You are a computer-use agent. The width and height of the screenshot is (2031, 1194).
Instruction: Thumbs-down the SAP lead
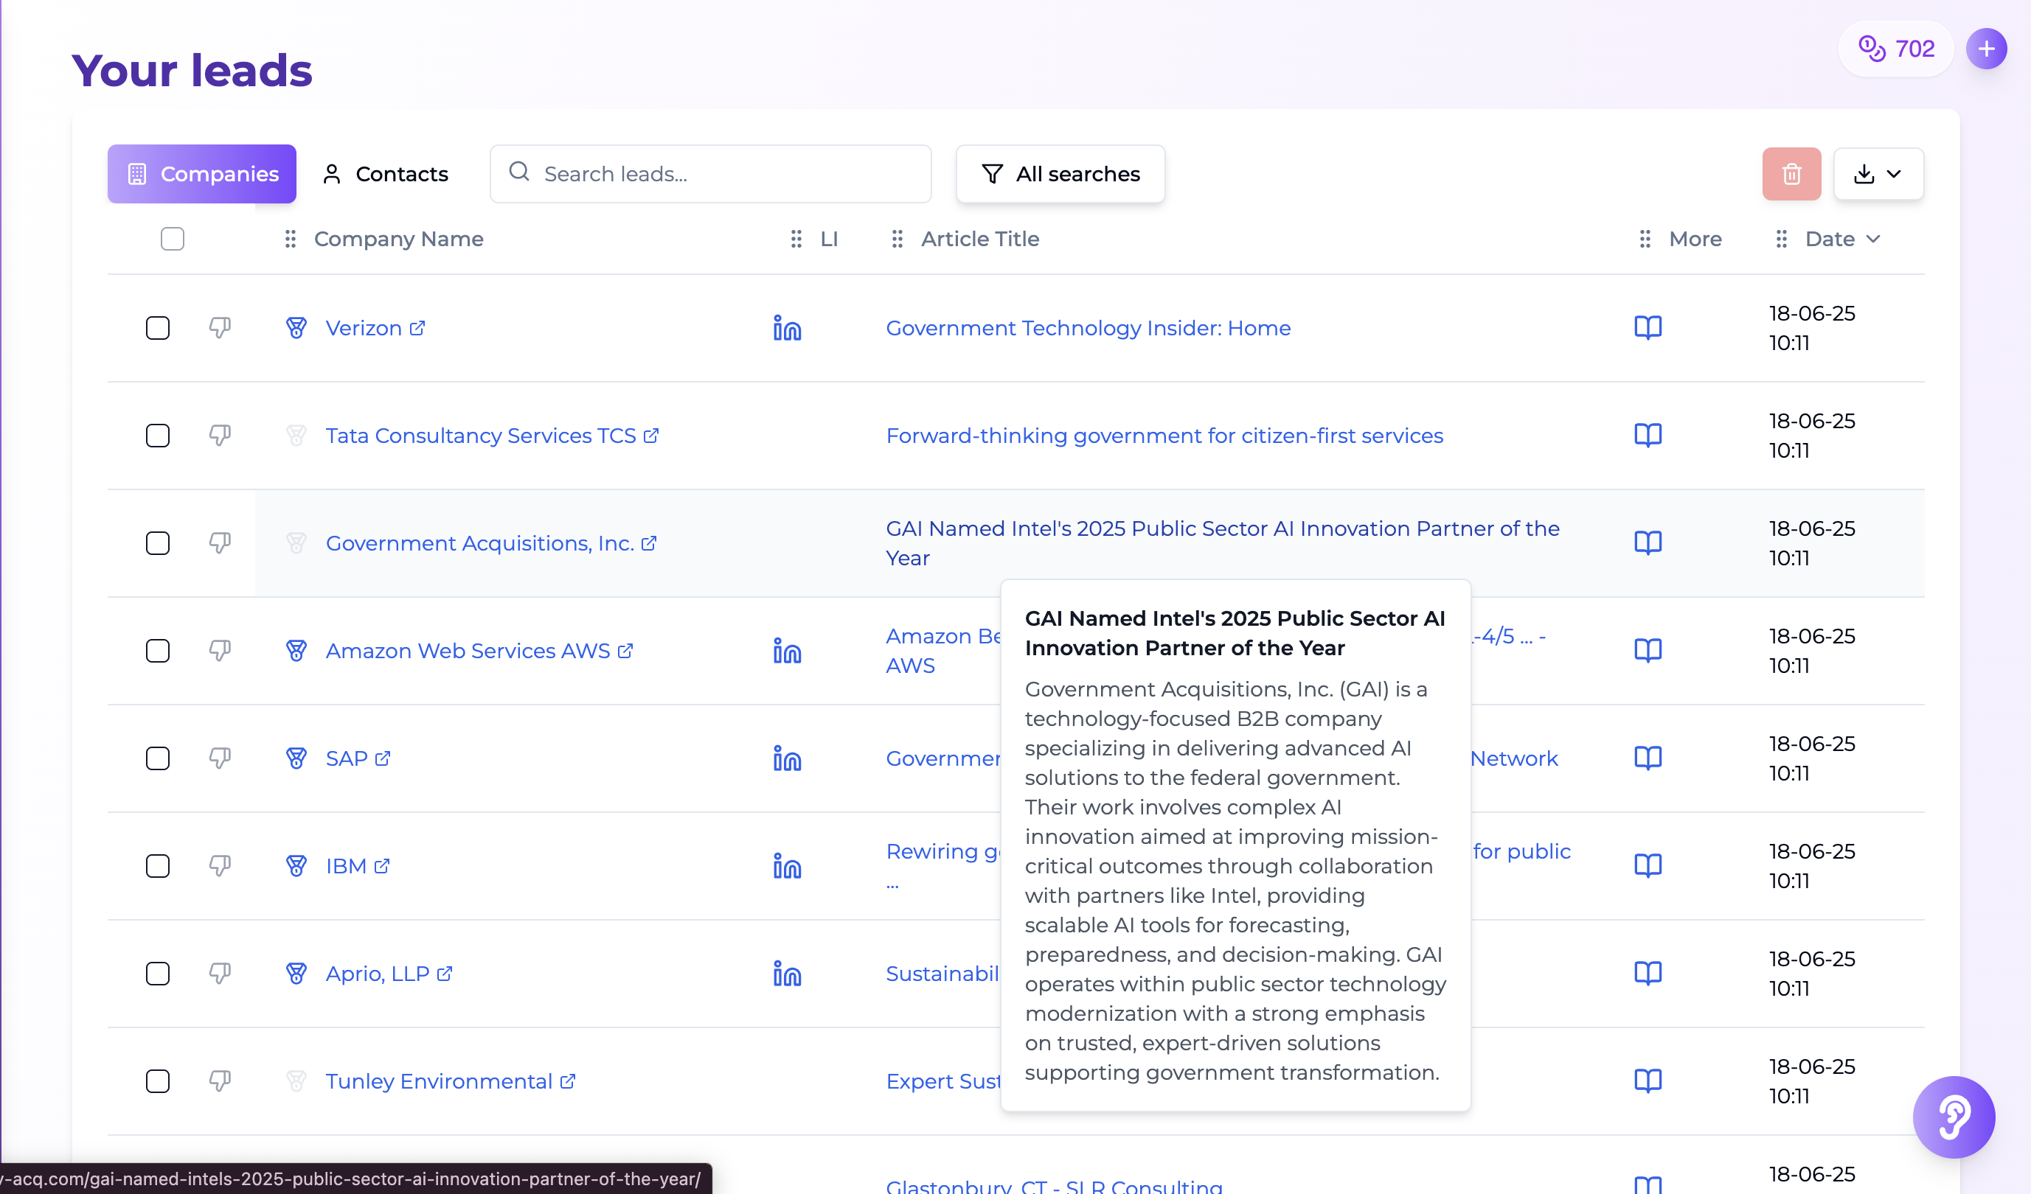click(220, 758)
